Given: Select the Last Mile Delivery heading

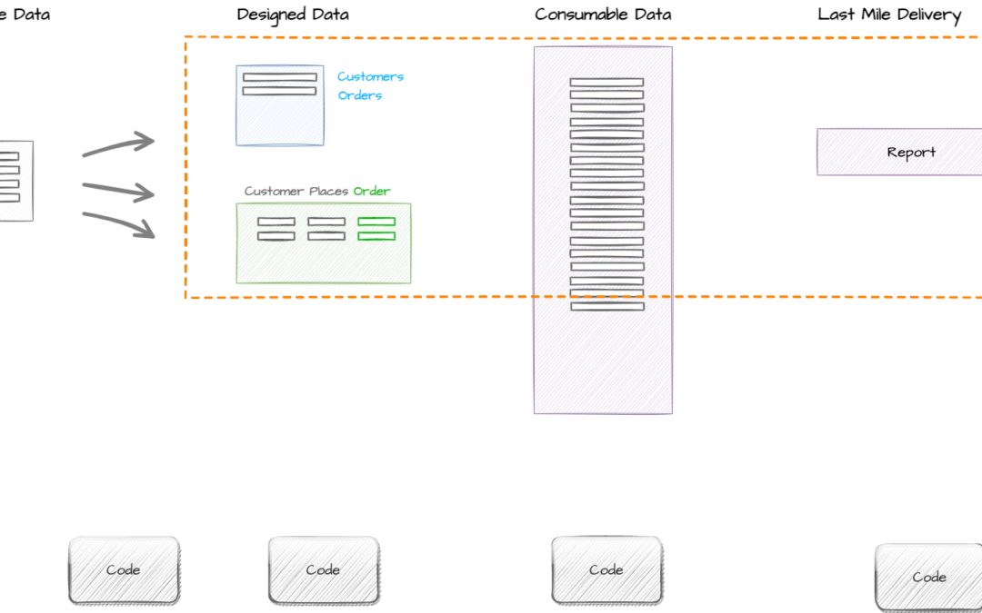Looking at the screenshot, I should [x=888, y=15].
